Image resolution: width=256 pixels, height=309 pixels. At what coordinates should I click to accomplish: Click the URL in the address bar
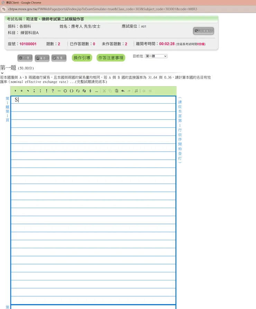pos(102,9)
